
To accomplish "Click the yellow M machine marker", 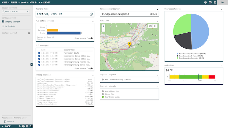I will click(x=129, y=44).
